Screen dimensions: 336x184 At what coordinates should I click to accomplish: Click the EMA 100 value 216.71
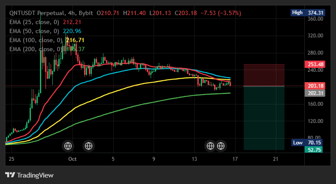click(x=75, y=40)
